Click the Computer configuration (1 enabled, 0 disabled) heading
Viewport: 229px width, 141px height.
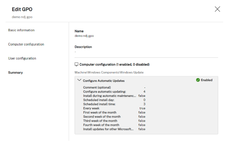point(114,65)
